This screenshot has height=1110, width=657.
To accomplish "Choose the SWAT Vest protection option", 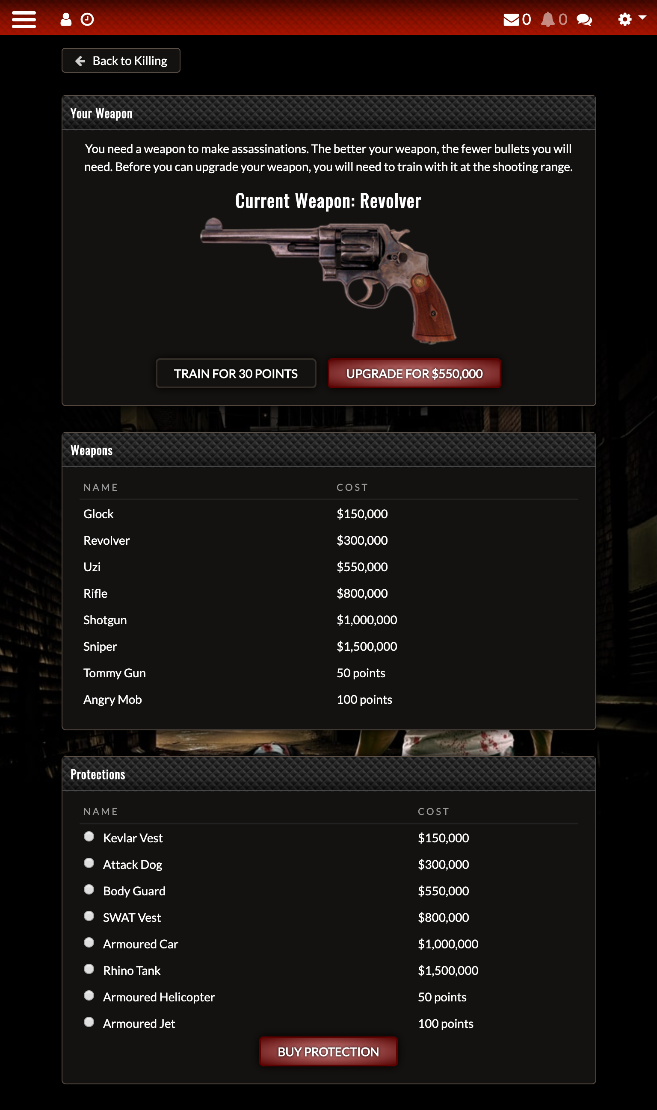I will 89,916.
